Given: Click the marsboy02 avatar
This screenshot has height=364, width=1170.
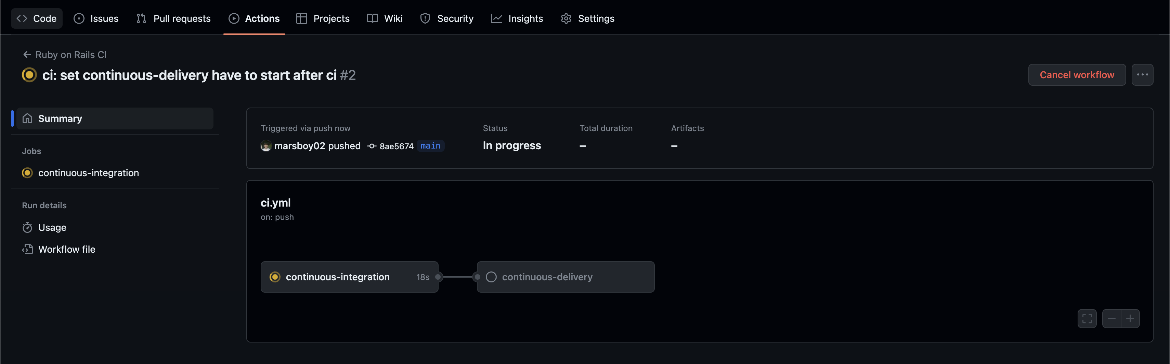Looking at the screenshot, I should (x=266, y=145).
